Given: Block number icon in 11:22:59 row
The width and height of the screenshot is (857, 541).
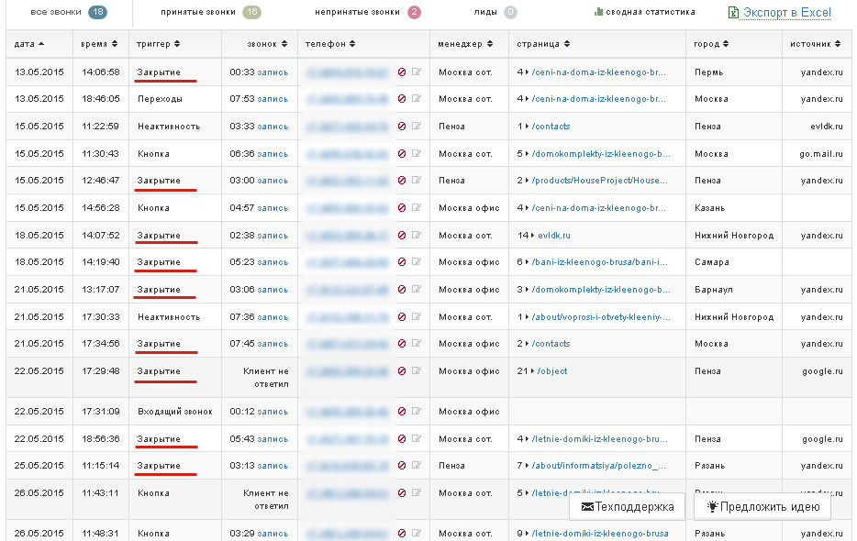Looking at the screenshot, I should pos(402,127).
